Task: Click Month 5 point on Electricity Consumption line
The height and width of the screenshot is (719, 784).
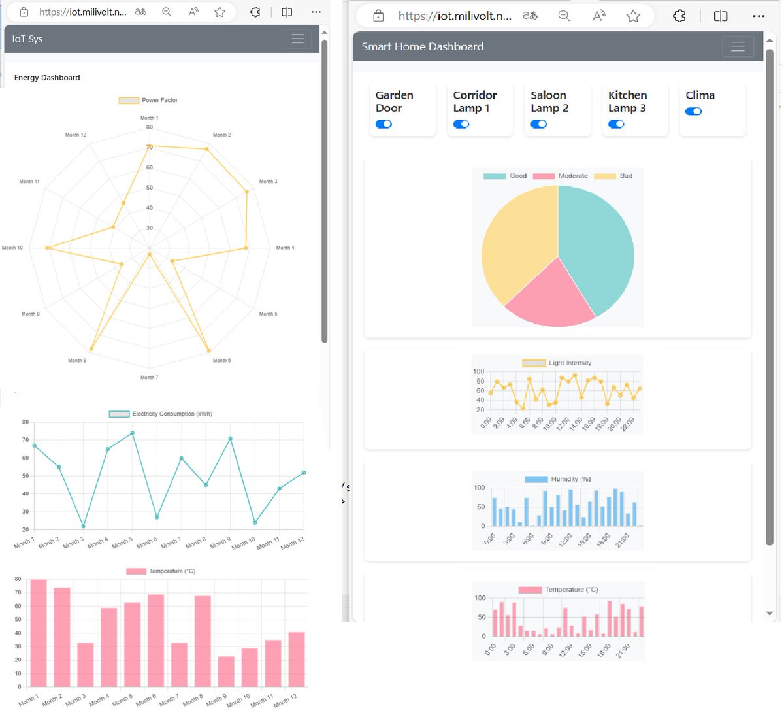Action: click(132, 433)
